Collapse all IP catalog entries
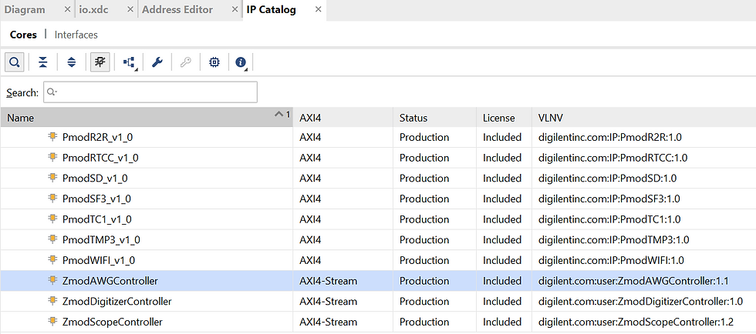756x334 pixels. (43, 62)
